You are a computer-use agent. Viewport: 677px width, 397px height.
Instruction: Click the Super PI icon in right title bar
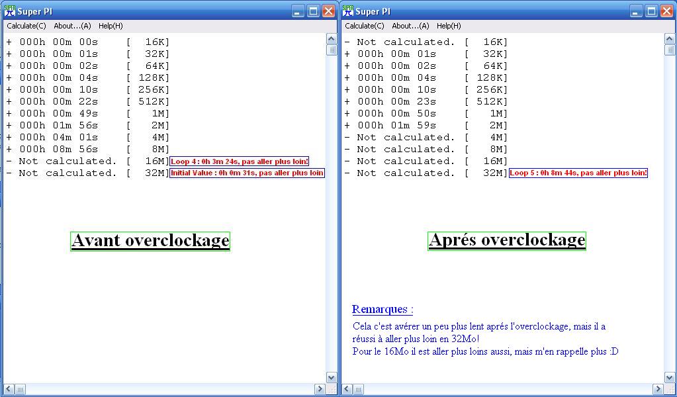point(347,11)
